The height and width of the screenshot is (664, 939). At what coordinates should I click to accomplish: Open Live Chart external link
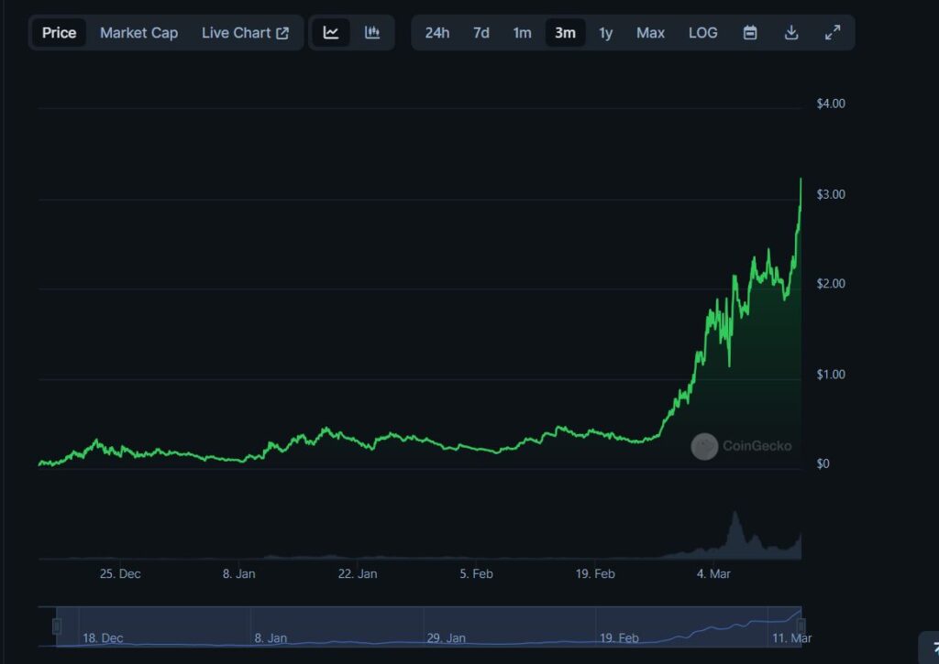click(x=245, y=33)
